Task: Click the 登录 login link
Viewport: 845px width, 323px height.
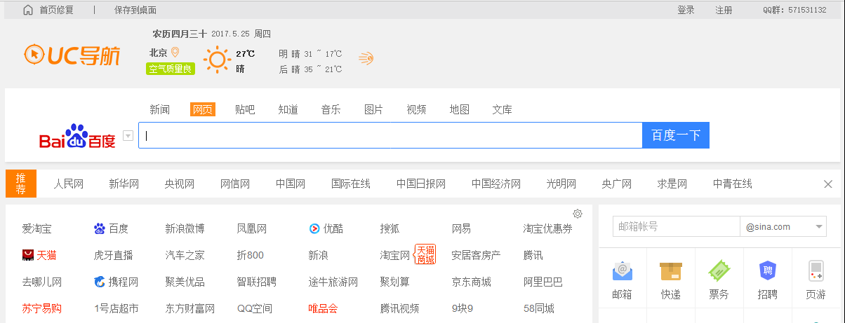Action: [x=686, y=10]
